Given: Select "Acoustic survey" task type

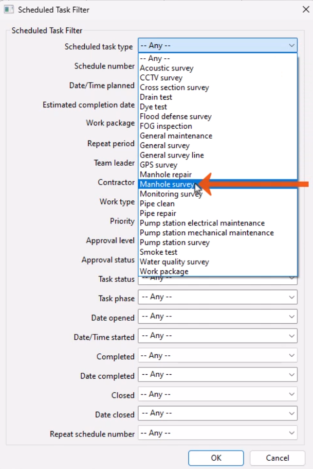Looking at the screenshot, I should (x=166, y=68).
